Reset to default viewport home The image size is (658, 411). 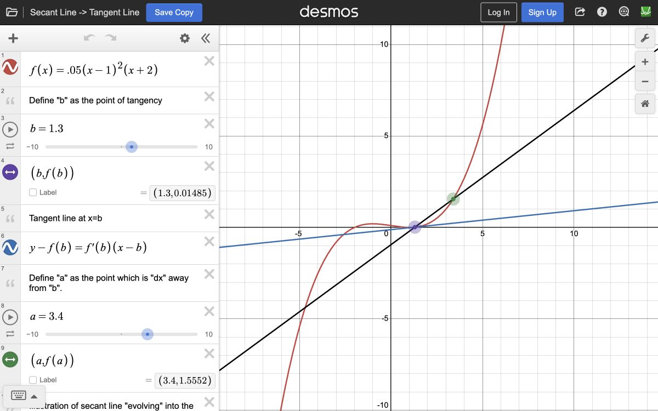click(x=645, y=104)
